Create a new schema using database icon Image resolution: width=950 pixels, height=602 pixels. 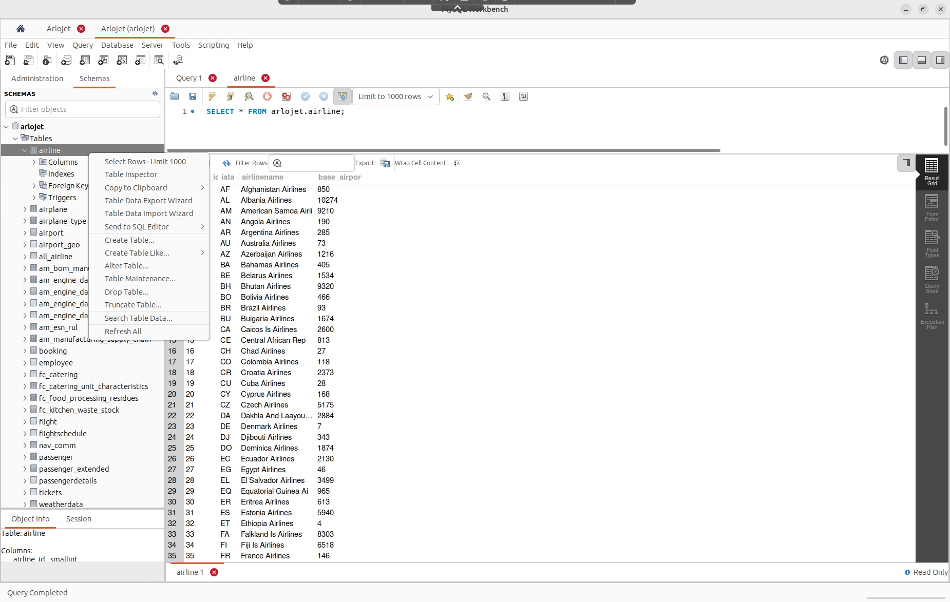coord(66,61)
